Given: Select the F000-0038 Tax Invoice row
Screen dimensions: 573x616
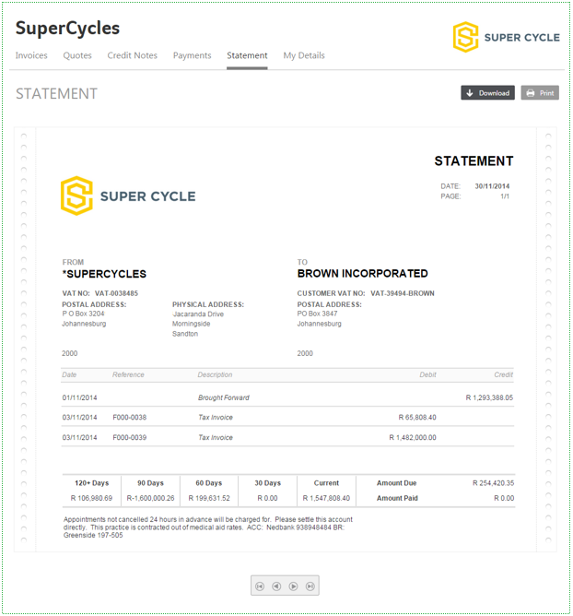Looking at the screenshot, I should [287, 417].
